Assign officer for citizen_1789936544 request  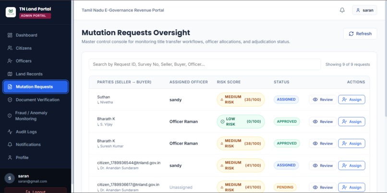click(x=351, y=165)
